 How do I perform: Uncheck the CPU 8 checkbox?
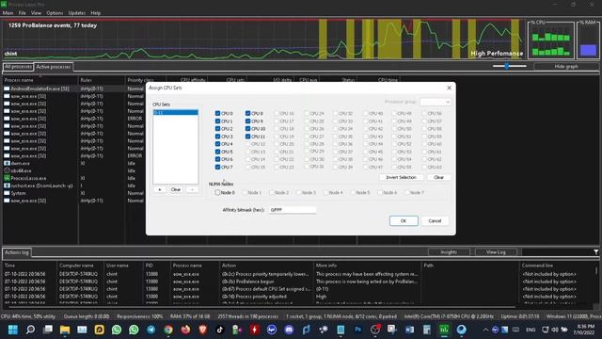(x=247, y=113)
